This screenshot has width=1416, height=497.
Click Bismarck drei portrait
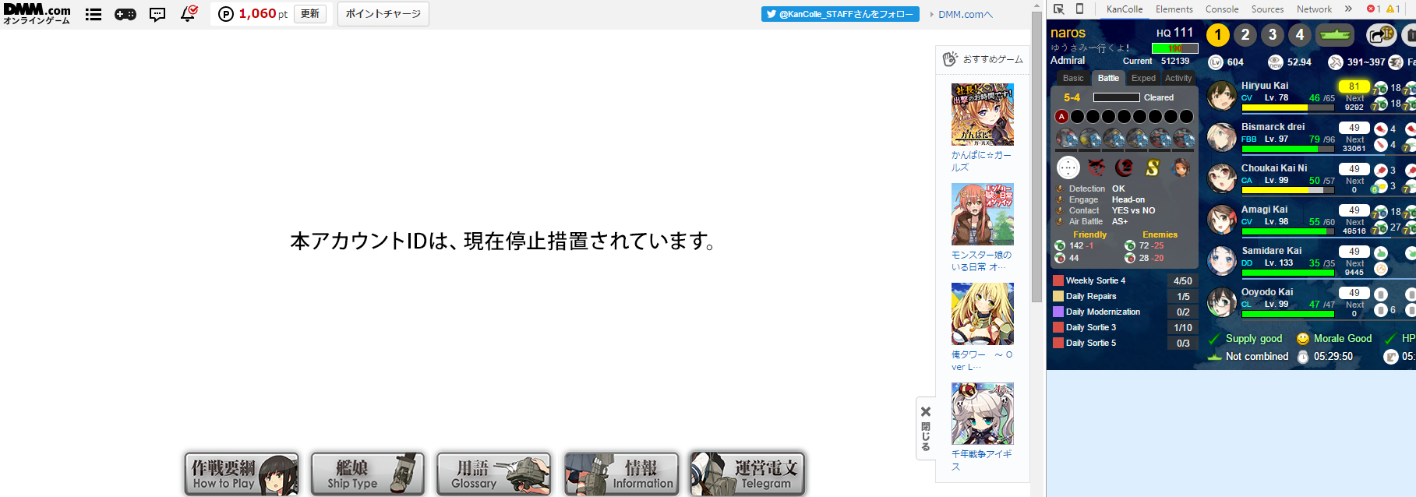1222,137
